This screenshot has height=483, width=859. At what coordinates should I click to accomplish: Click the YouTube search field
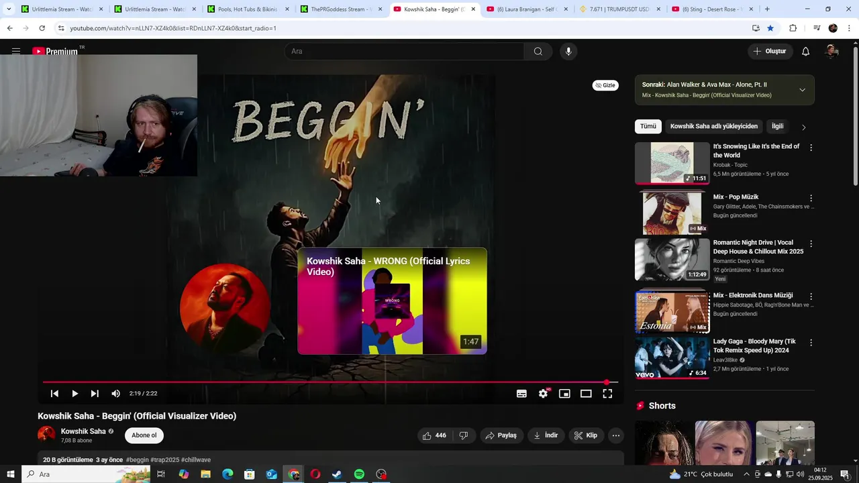(x=405, y=51)
